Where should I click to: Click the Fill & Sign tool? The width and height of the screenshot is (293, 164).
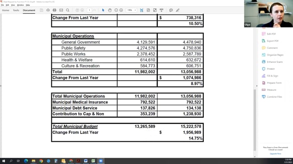point(270,76)
